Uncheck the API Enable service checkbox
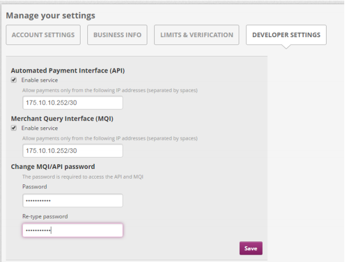 click(14, 80)
